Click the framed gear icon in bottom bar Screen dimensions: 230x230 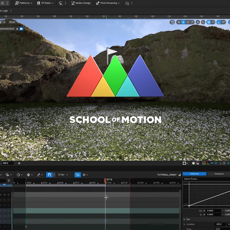(224, 163)
